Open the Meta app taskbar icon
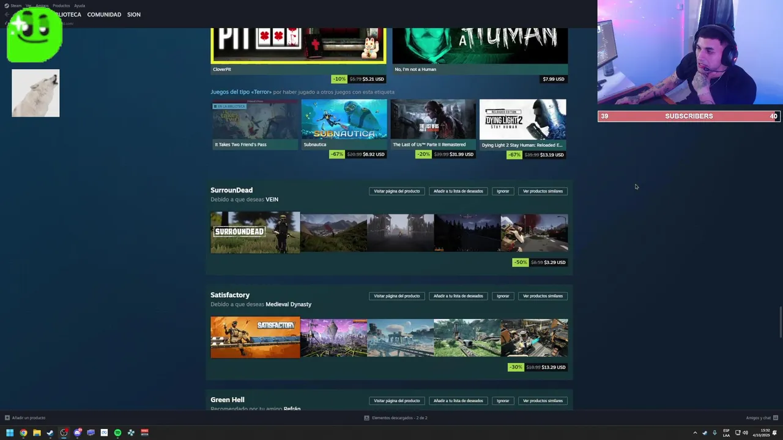783x440 pixels. pos(104,433)
